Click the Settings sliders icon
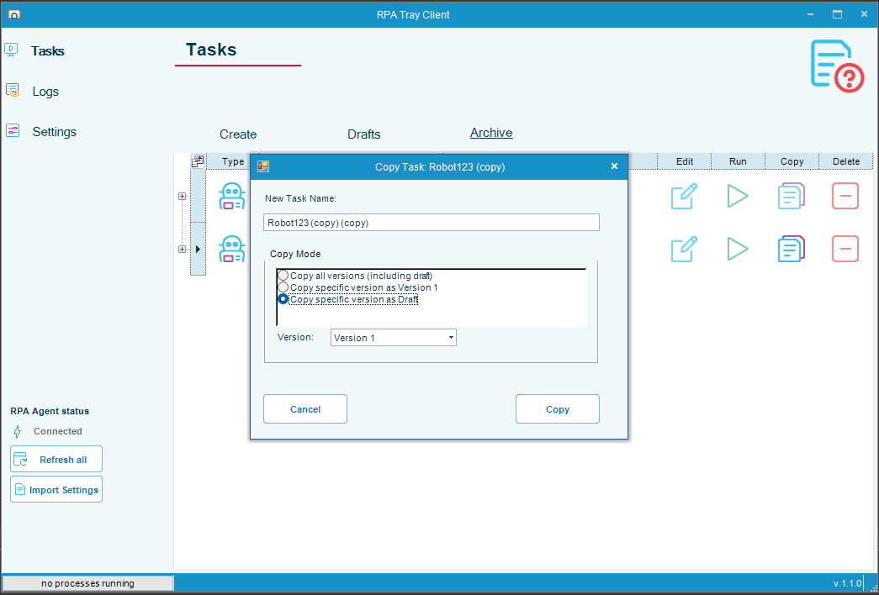879x595 pixels. click(x=13, y=130)
